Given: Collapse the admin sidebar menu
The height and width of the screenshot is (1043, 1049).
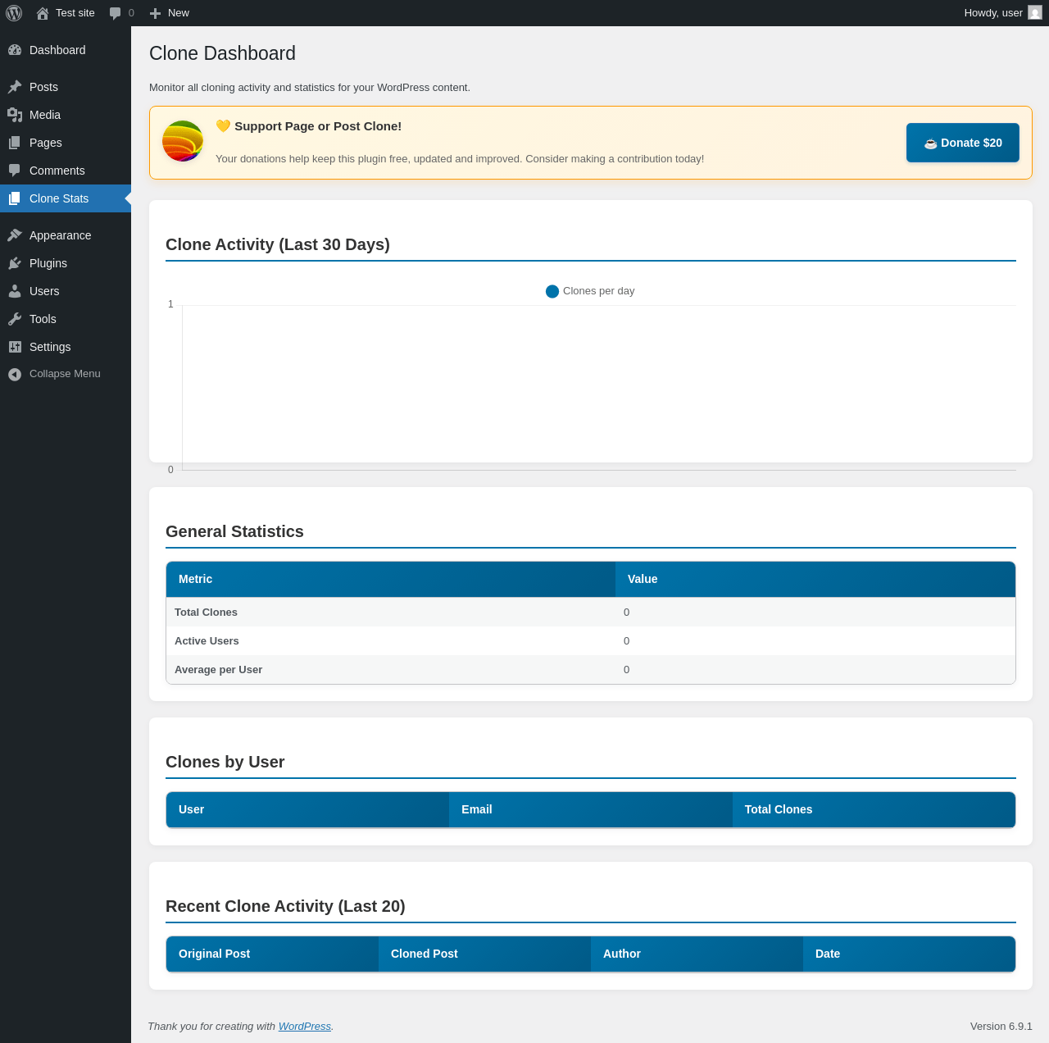Looking at the screenshot, I should point(64,374).
